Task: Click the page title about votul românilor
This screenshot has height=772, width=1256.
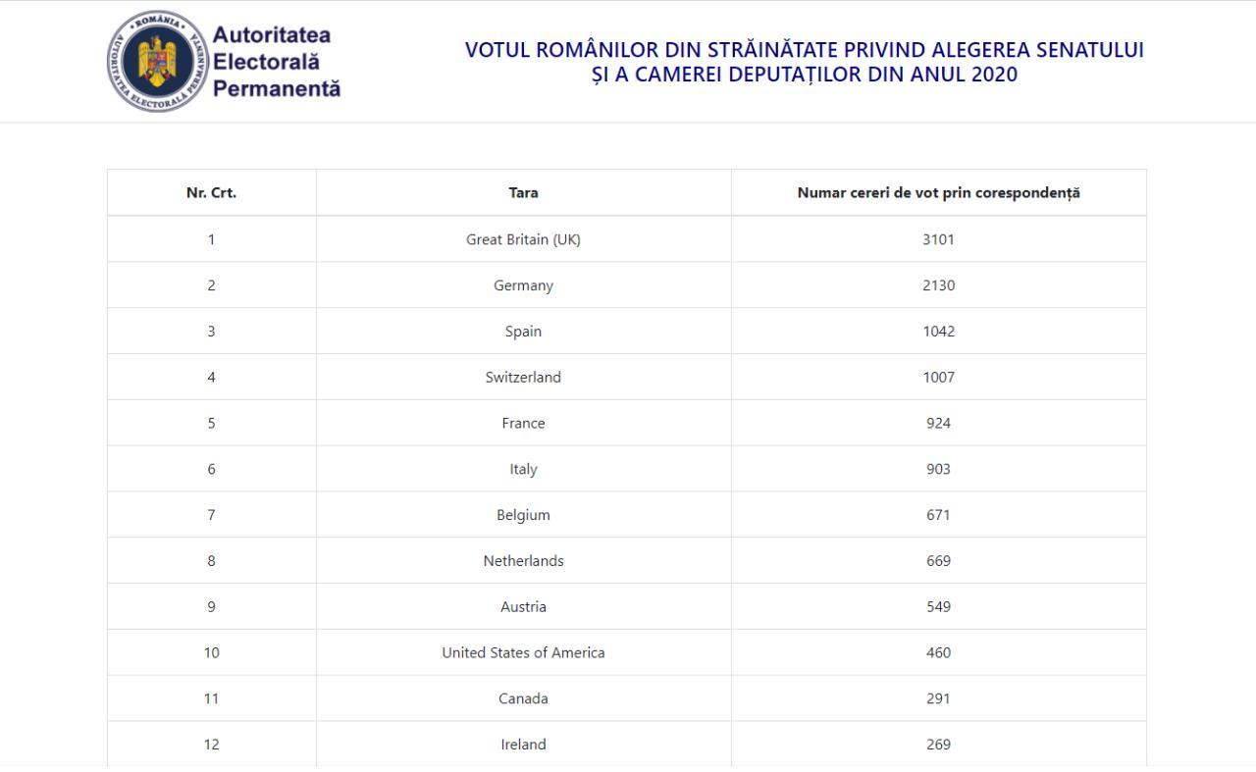Action: pos(805,62)
